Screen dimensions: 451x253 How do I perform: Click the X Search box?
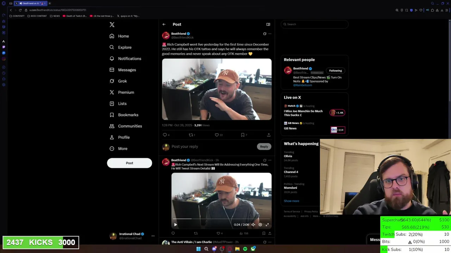click(315, 24)
